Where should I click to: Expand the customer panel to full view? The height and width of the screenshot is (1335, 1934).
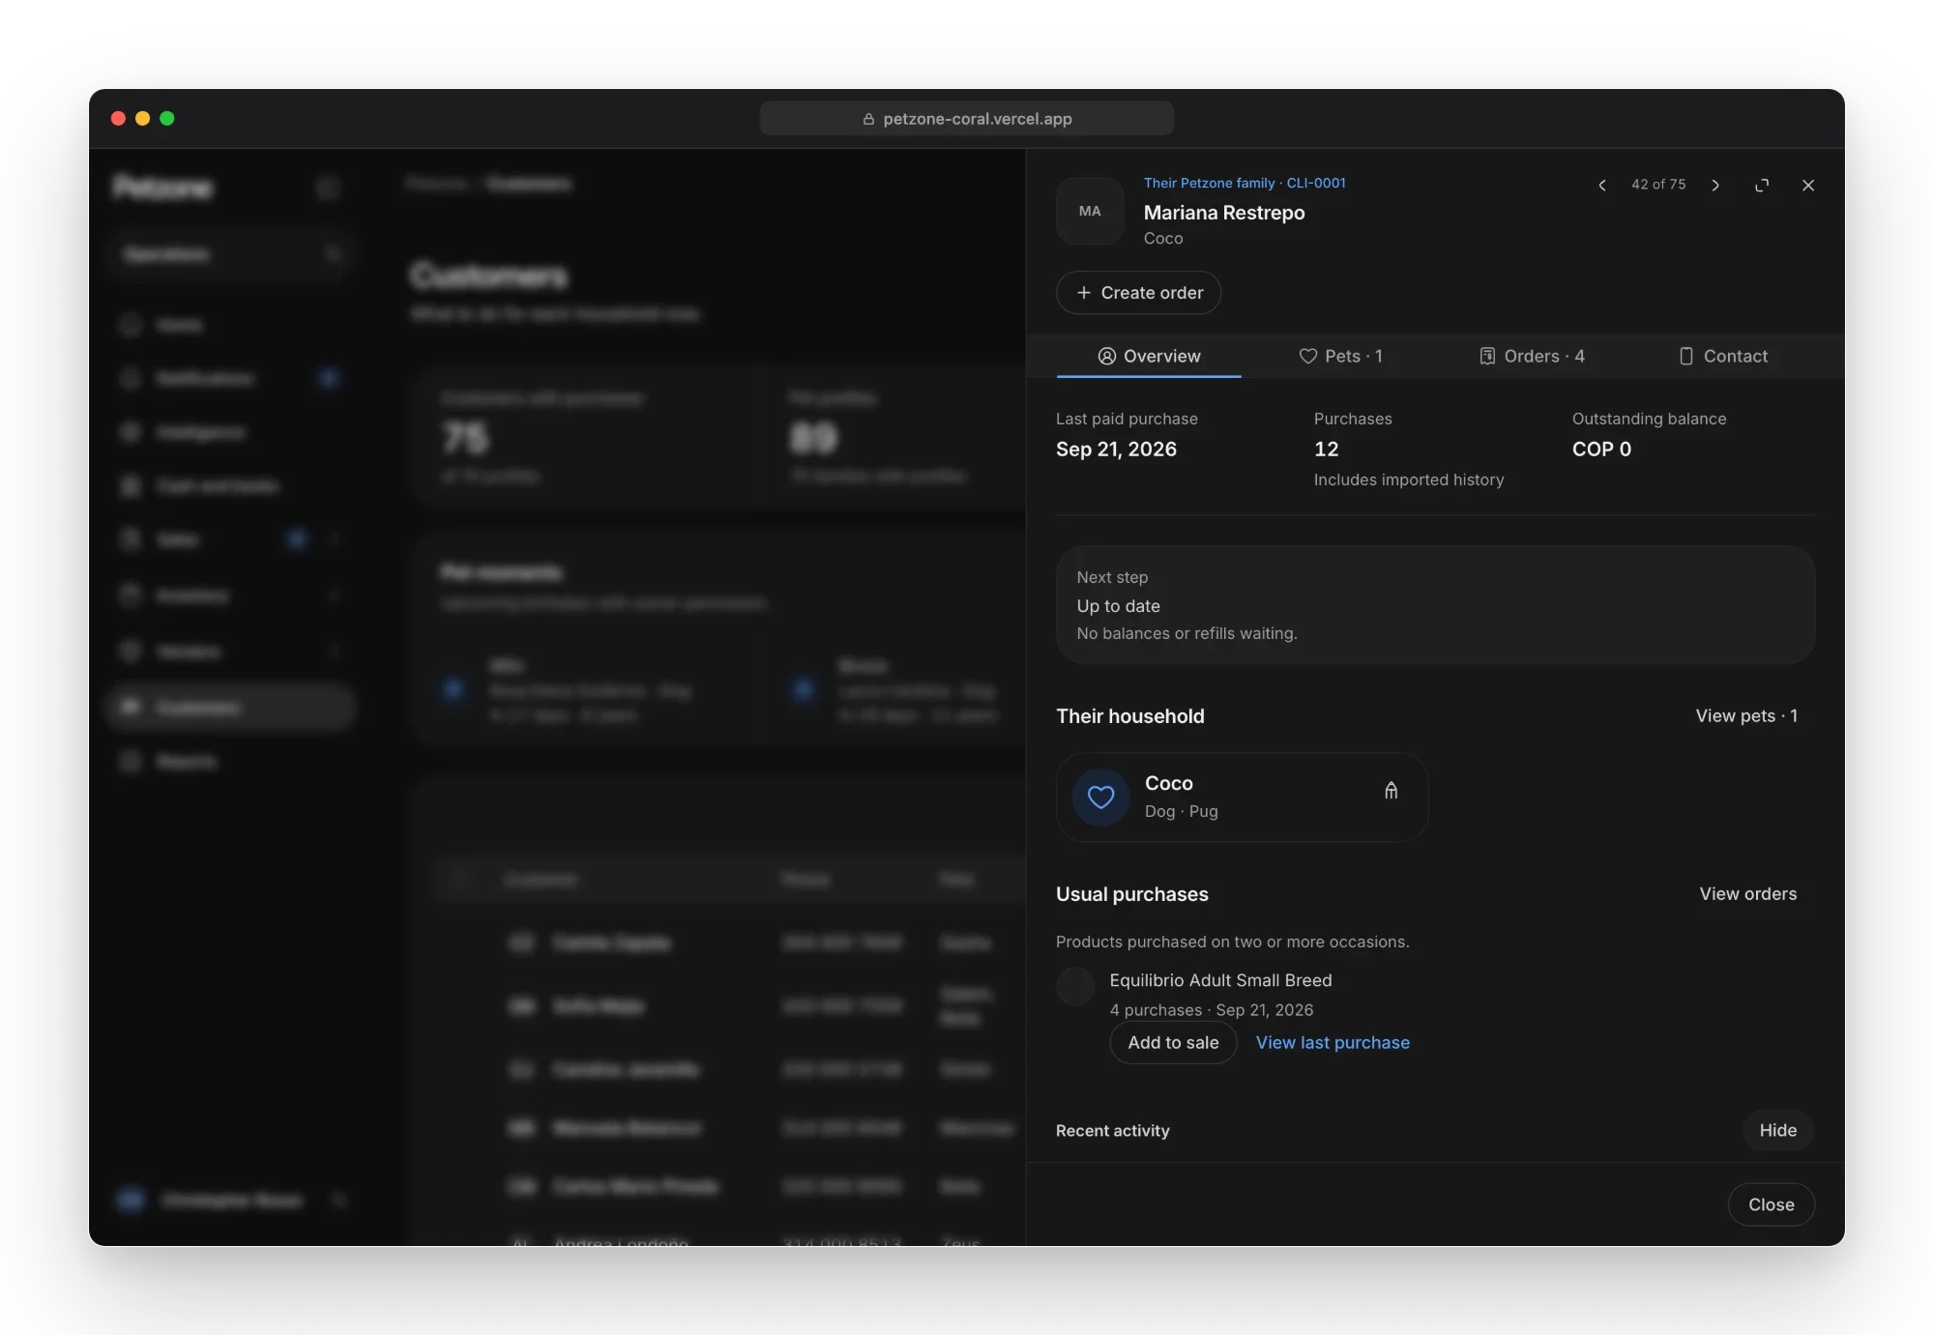point(1762,185)
